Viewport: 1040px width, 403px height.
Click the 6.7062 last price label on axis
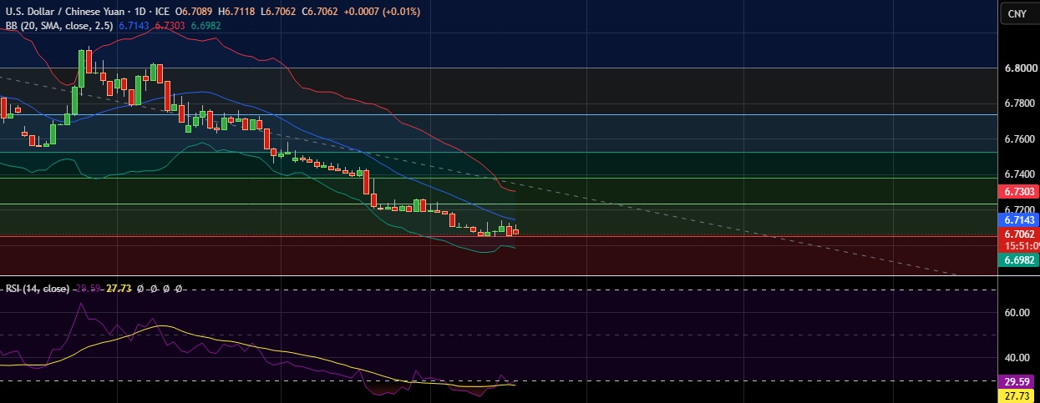point(1018,235)
